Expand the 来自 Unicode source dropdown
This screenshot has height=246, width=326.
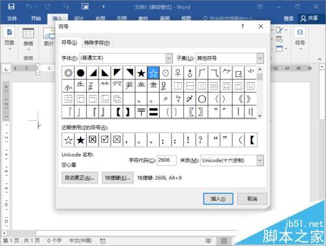[260, 161]
